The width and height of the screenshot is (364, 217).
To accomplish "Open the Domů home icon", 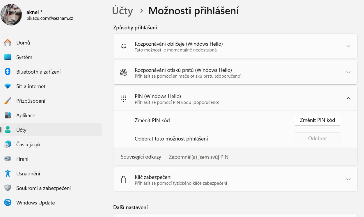I will tap(8, 42).
